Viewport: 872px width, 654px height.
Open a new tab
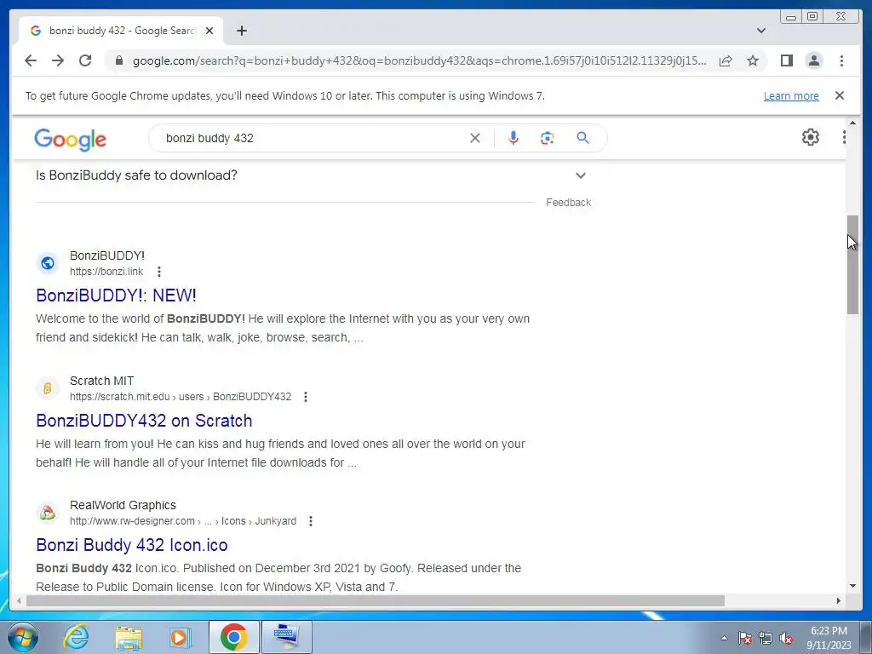pyautogui.click(x=241, y=31)
